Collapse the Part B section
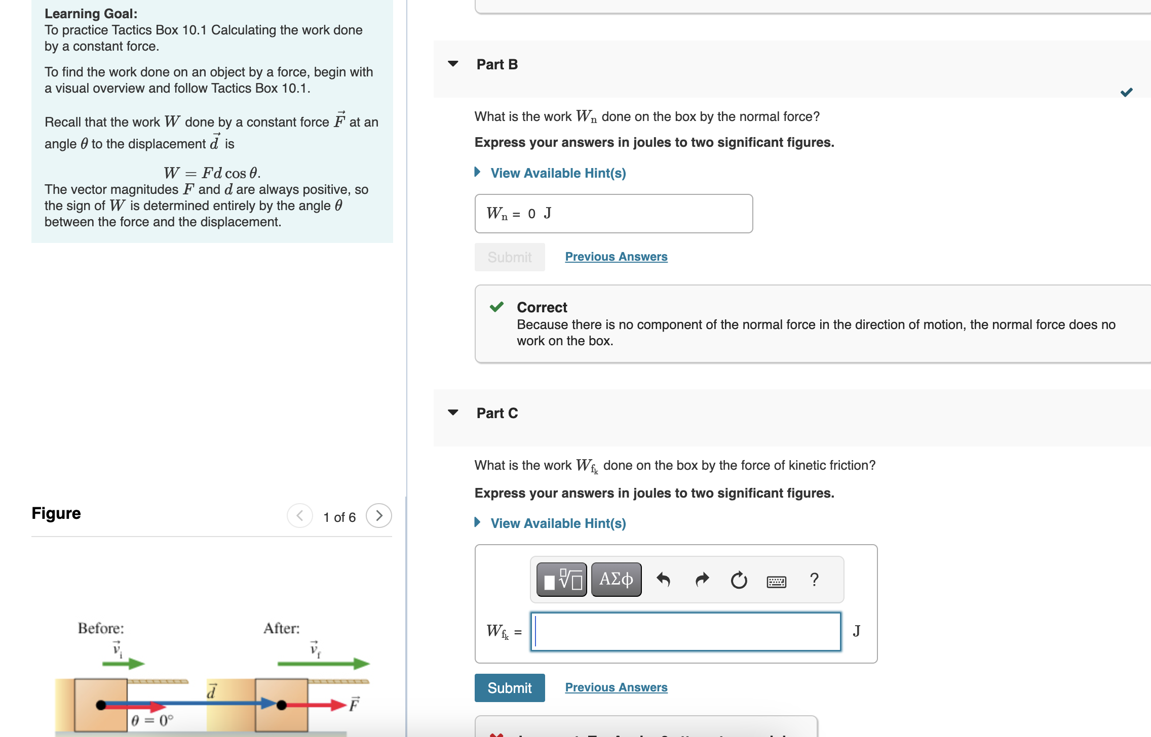Screen dimensions: 1151x737 click(x=453, y=63)
